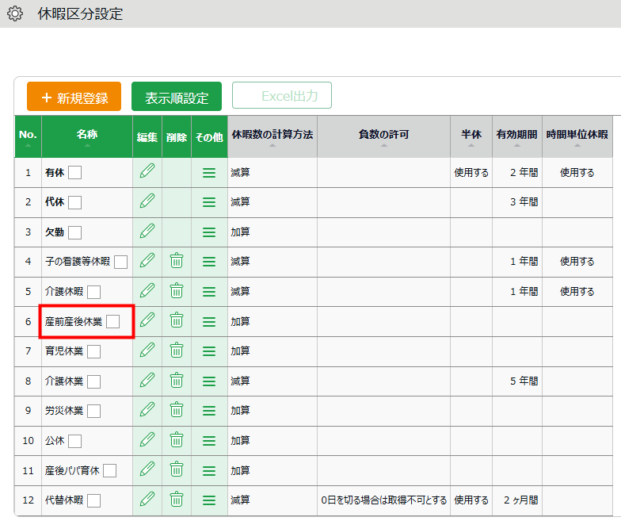
Task: Tick the checkbox next to 有休
Action: coord(74,173)
